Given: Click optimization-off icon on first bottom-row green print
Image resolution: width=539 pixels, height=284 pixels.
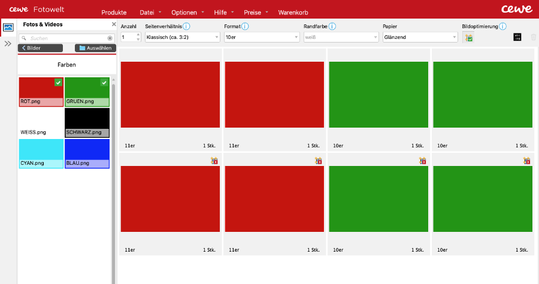Looking at the screenshot, I should [422, 161].
